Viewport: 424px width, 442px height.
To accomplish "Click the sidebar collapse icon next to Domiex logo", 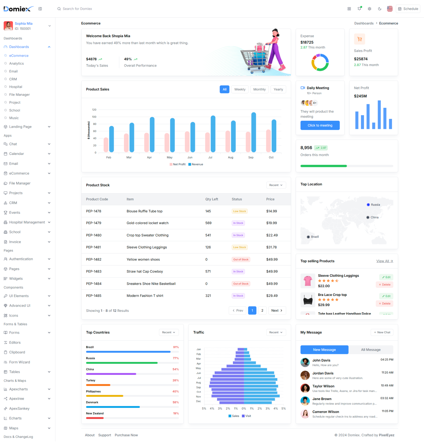I will pyautogui.click(x=40, y=9).
